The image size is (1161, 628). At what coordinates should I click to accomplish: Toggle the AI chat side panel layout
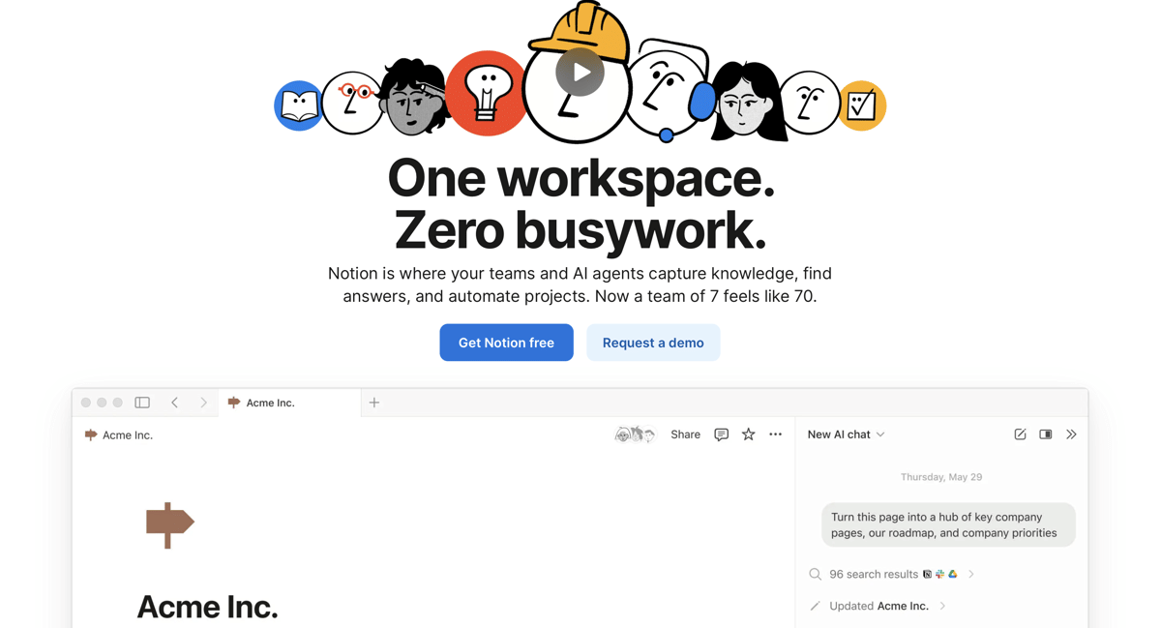pos(1046,435)
